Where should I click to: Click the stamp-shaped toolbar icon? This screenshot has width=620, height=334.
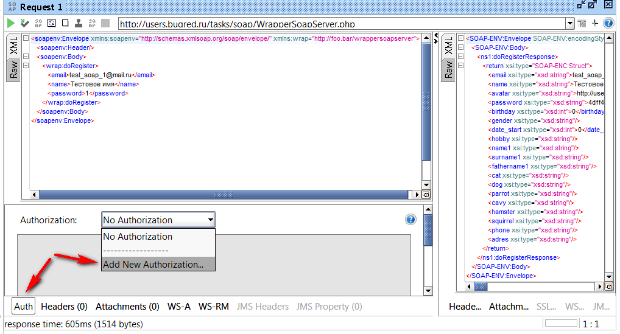coord(79,23)
